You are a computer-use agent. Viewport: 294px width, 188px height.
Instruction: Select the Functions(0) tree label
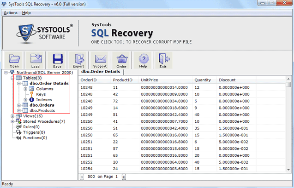(35, 138)
